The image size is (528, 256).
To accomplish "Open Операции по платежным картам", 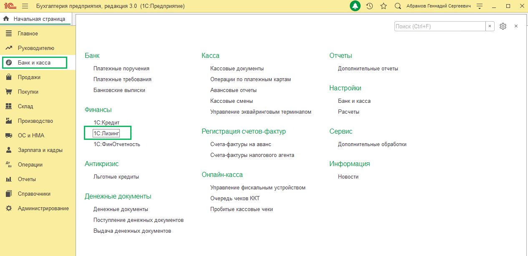I will tap(250, 80).
